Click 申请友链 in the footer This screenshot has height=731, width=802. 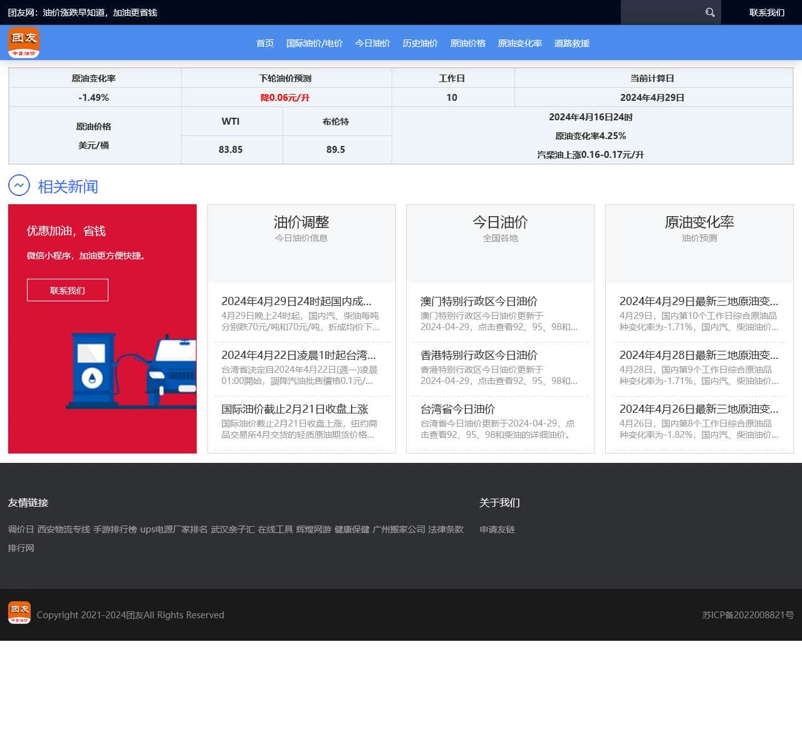[496, 529]
